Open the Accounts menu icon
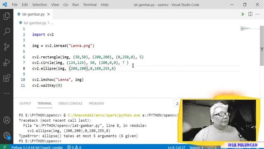 pos(7,120)
